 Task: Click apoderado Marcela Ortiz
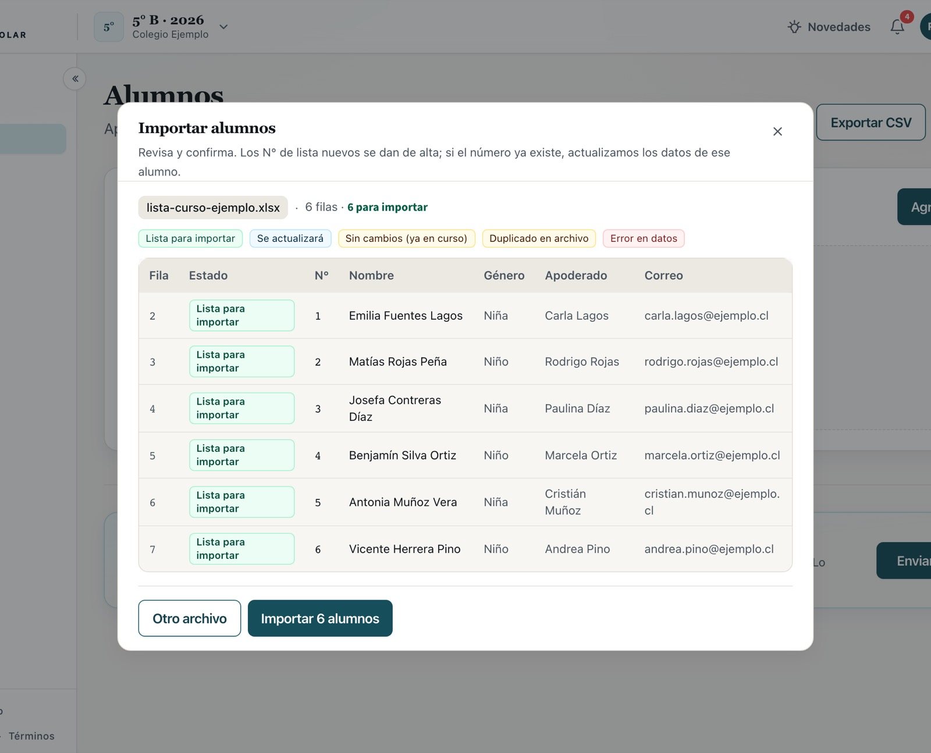point(581,455)
